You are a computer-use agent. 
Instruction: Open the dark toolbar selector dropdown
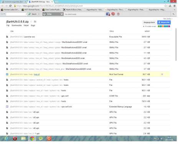click(62, 14)
